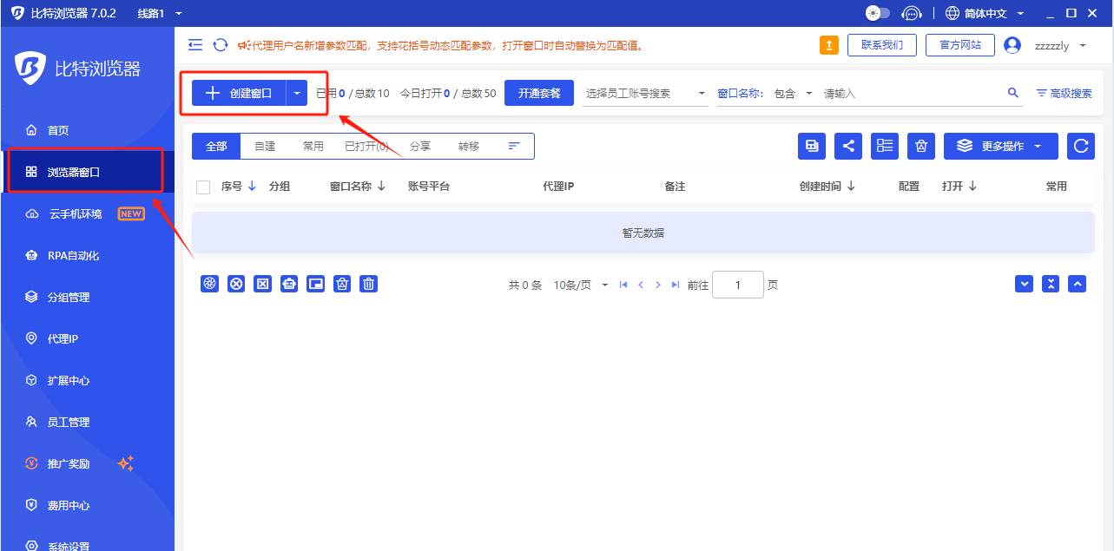Screen dimensions: 1114x551
Task: Go to last page arrow
Action: [x=676, y=285]
